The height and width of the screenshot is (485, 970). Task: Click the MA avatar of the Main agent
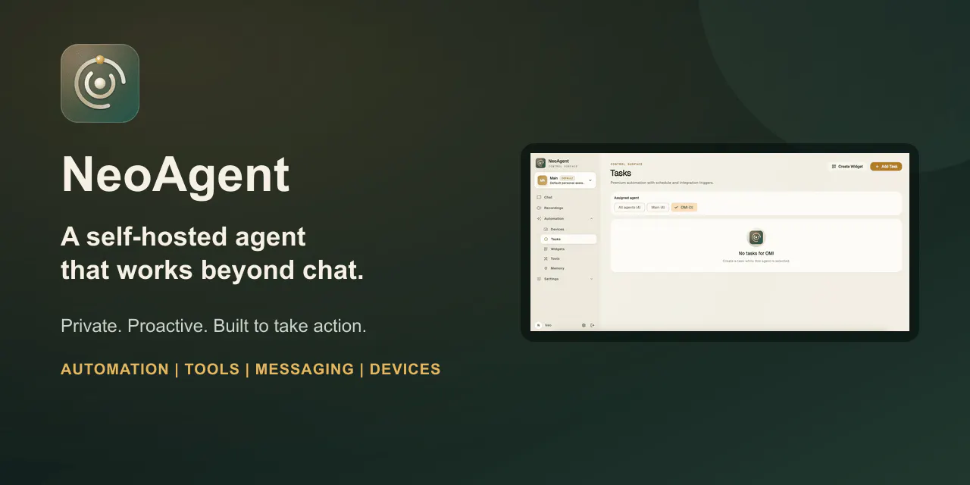tap(543, 180)
